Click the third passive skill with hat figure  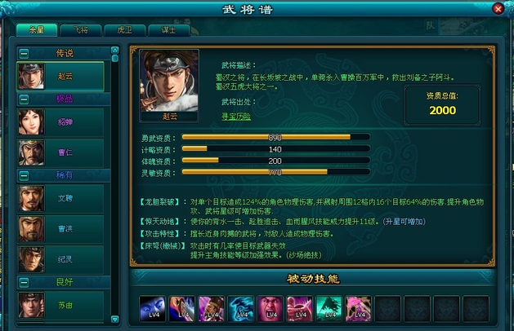[x=211, y=309]
